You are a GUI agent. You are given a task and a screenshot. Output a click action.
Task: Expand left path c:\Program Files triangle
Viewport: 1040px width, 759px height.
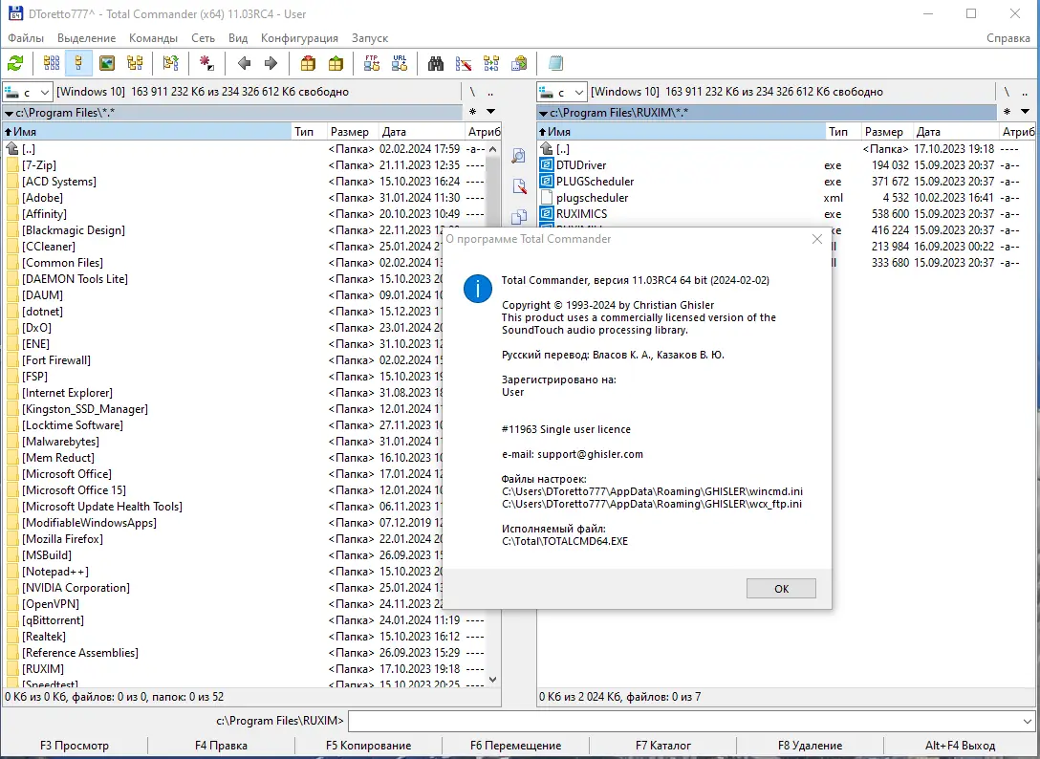9,114
